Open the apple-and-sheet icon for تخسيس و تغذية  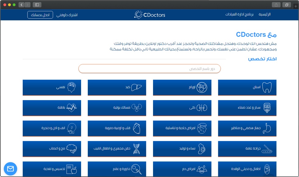tap(72, 169)
